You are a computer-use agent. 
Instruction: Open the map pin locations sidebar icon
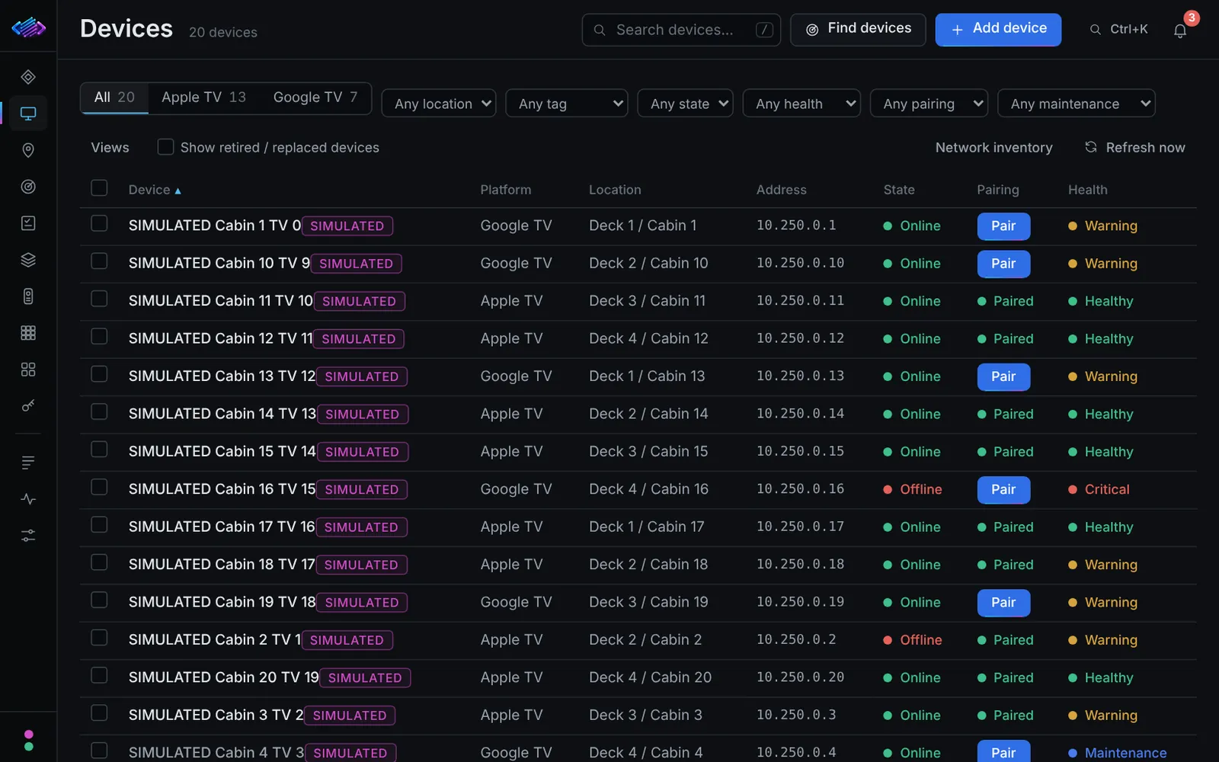click(x=28, y=150)
